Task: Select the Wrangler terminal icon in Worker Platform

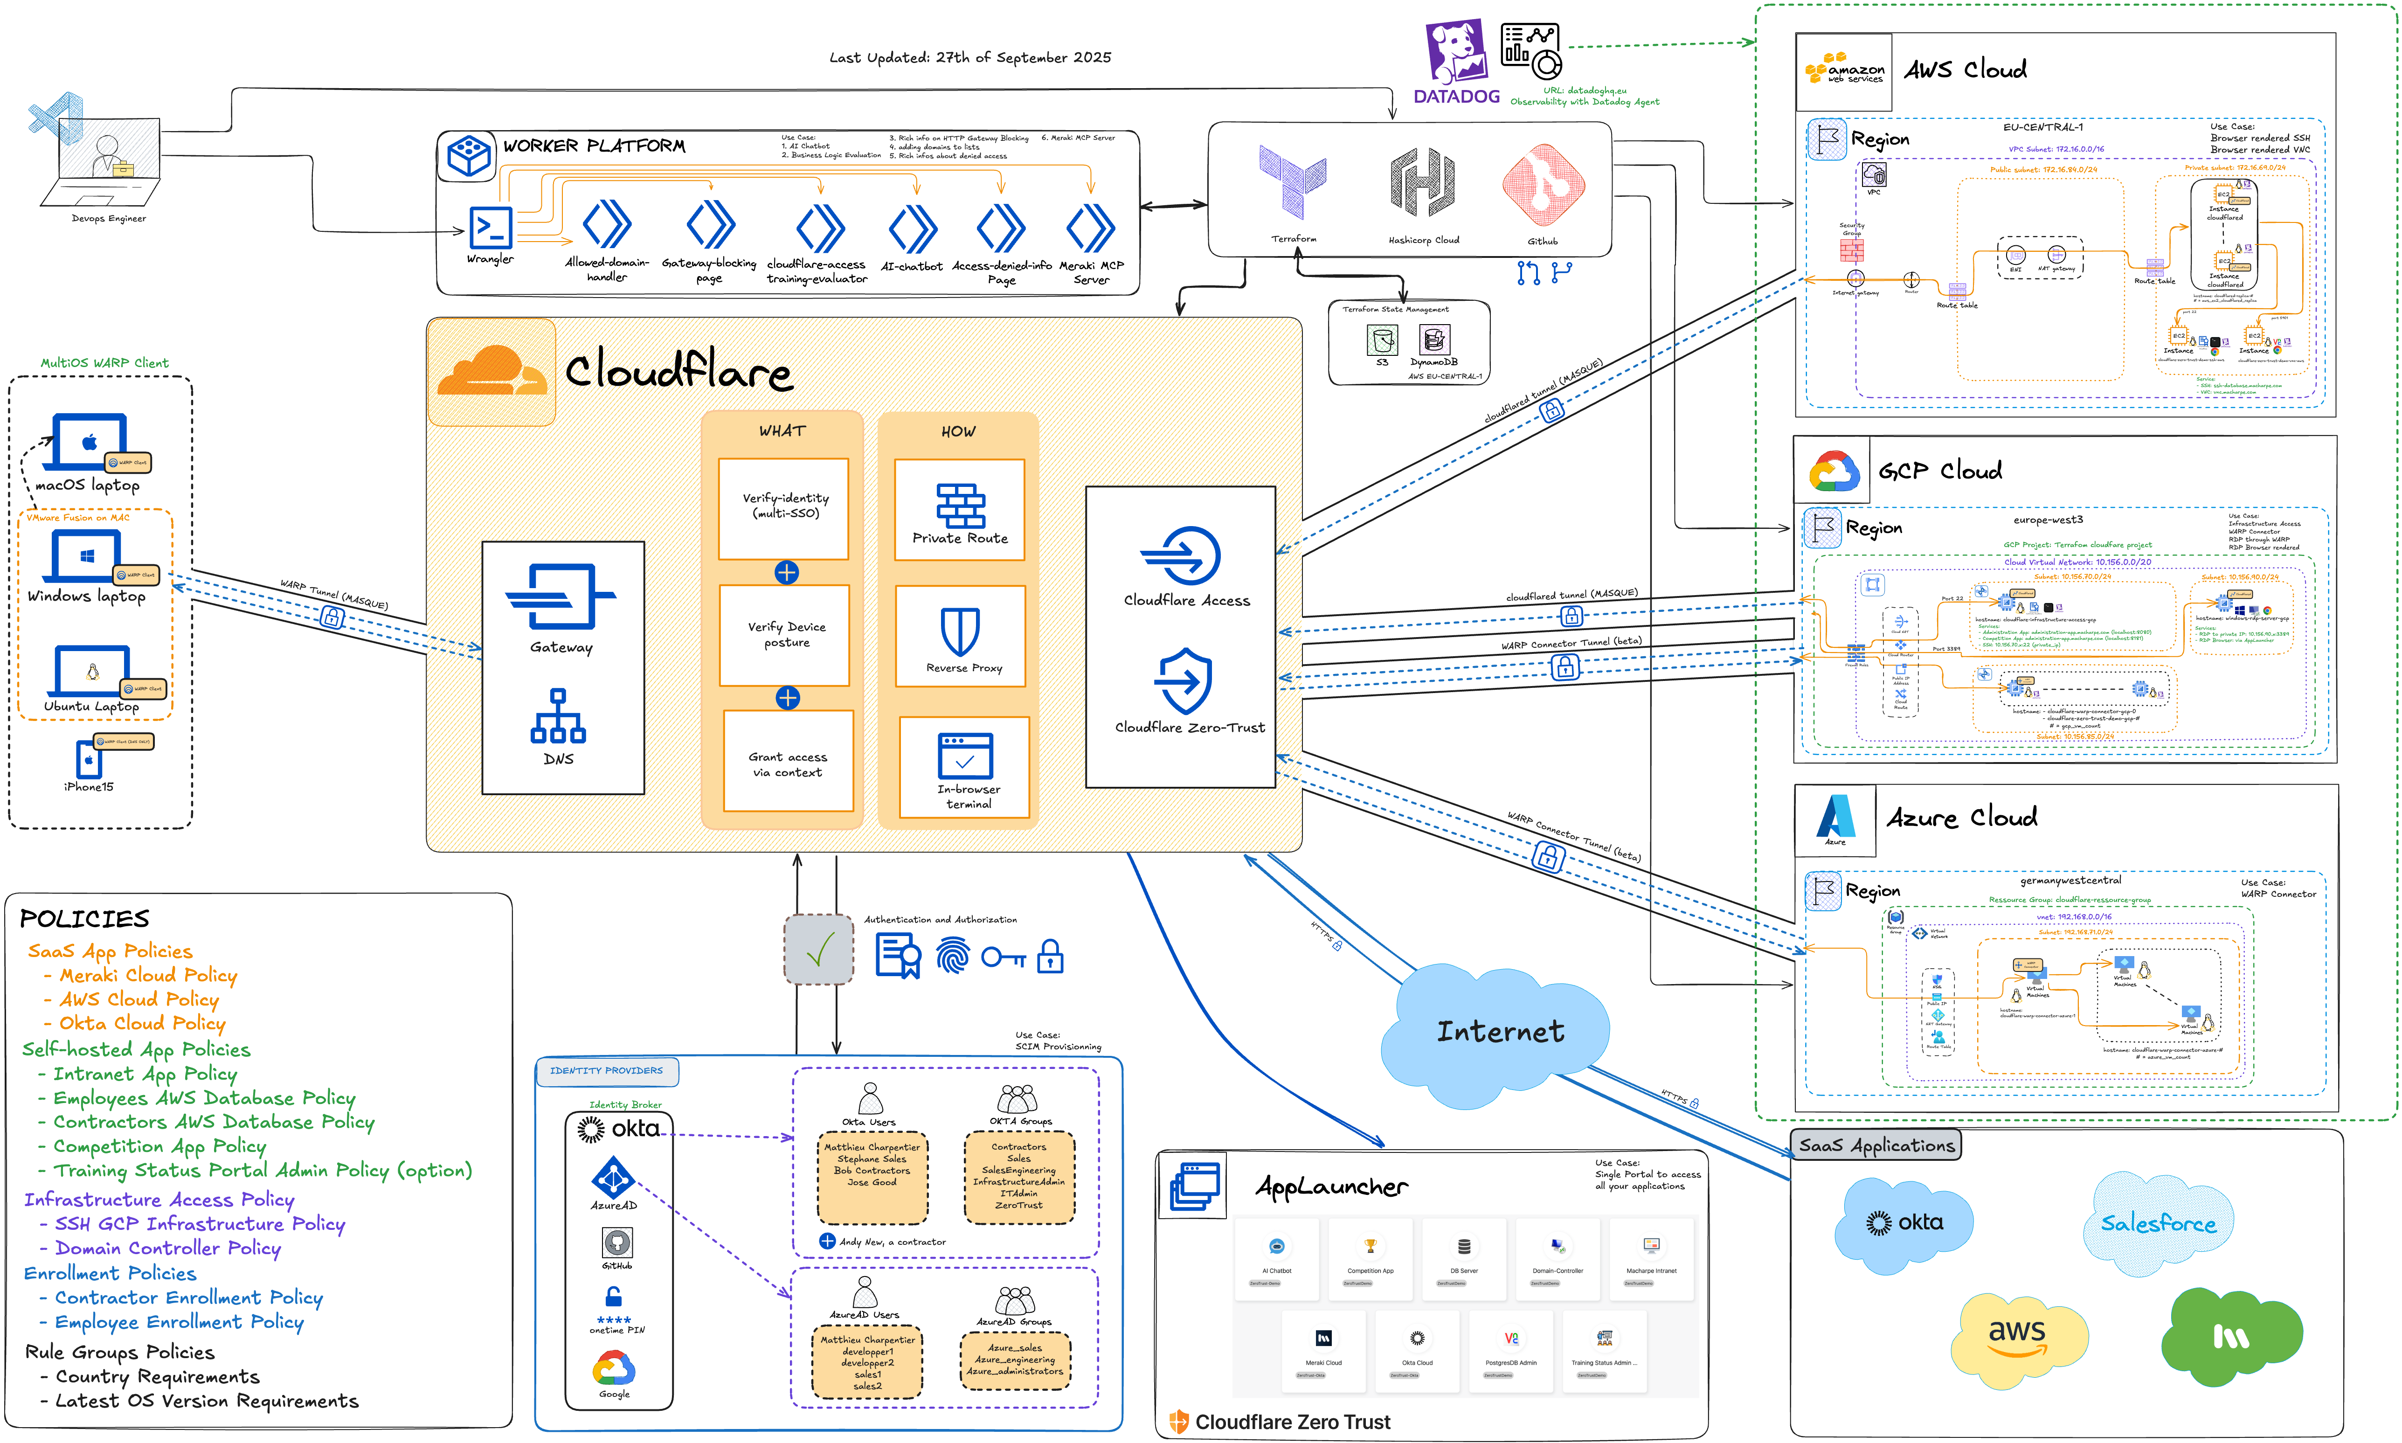Action: pos(491,229)
